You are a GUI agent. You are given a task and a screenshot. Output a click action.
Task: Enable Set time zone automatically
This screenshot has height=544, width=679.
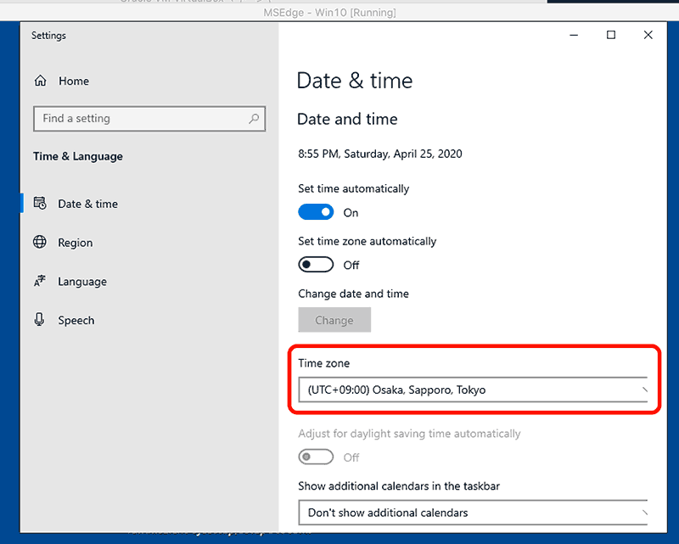point(316,265)
